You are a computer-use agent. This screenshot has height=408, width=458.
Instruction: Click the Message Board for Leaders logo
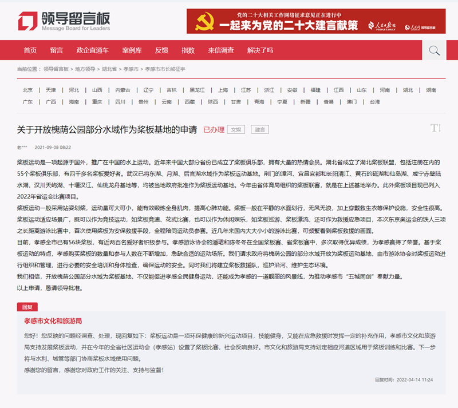pos(64,21)
